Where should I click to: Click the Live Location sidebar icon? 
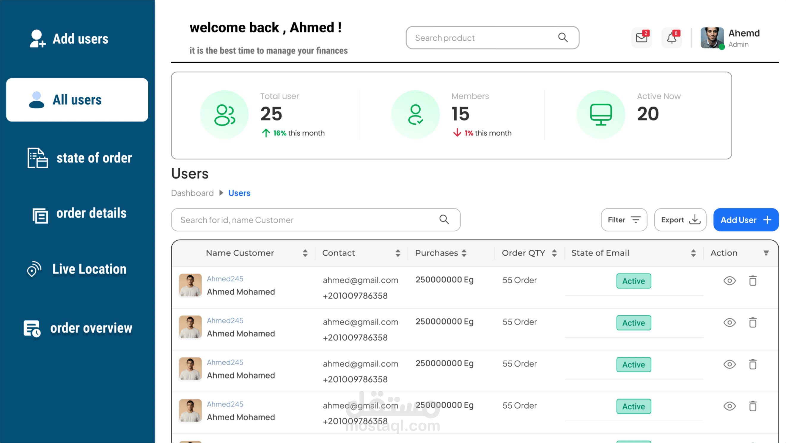tap(34, 269)
